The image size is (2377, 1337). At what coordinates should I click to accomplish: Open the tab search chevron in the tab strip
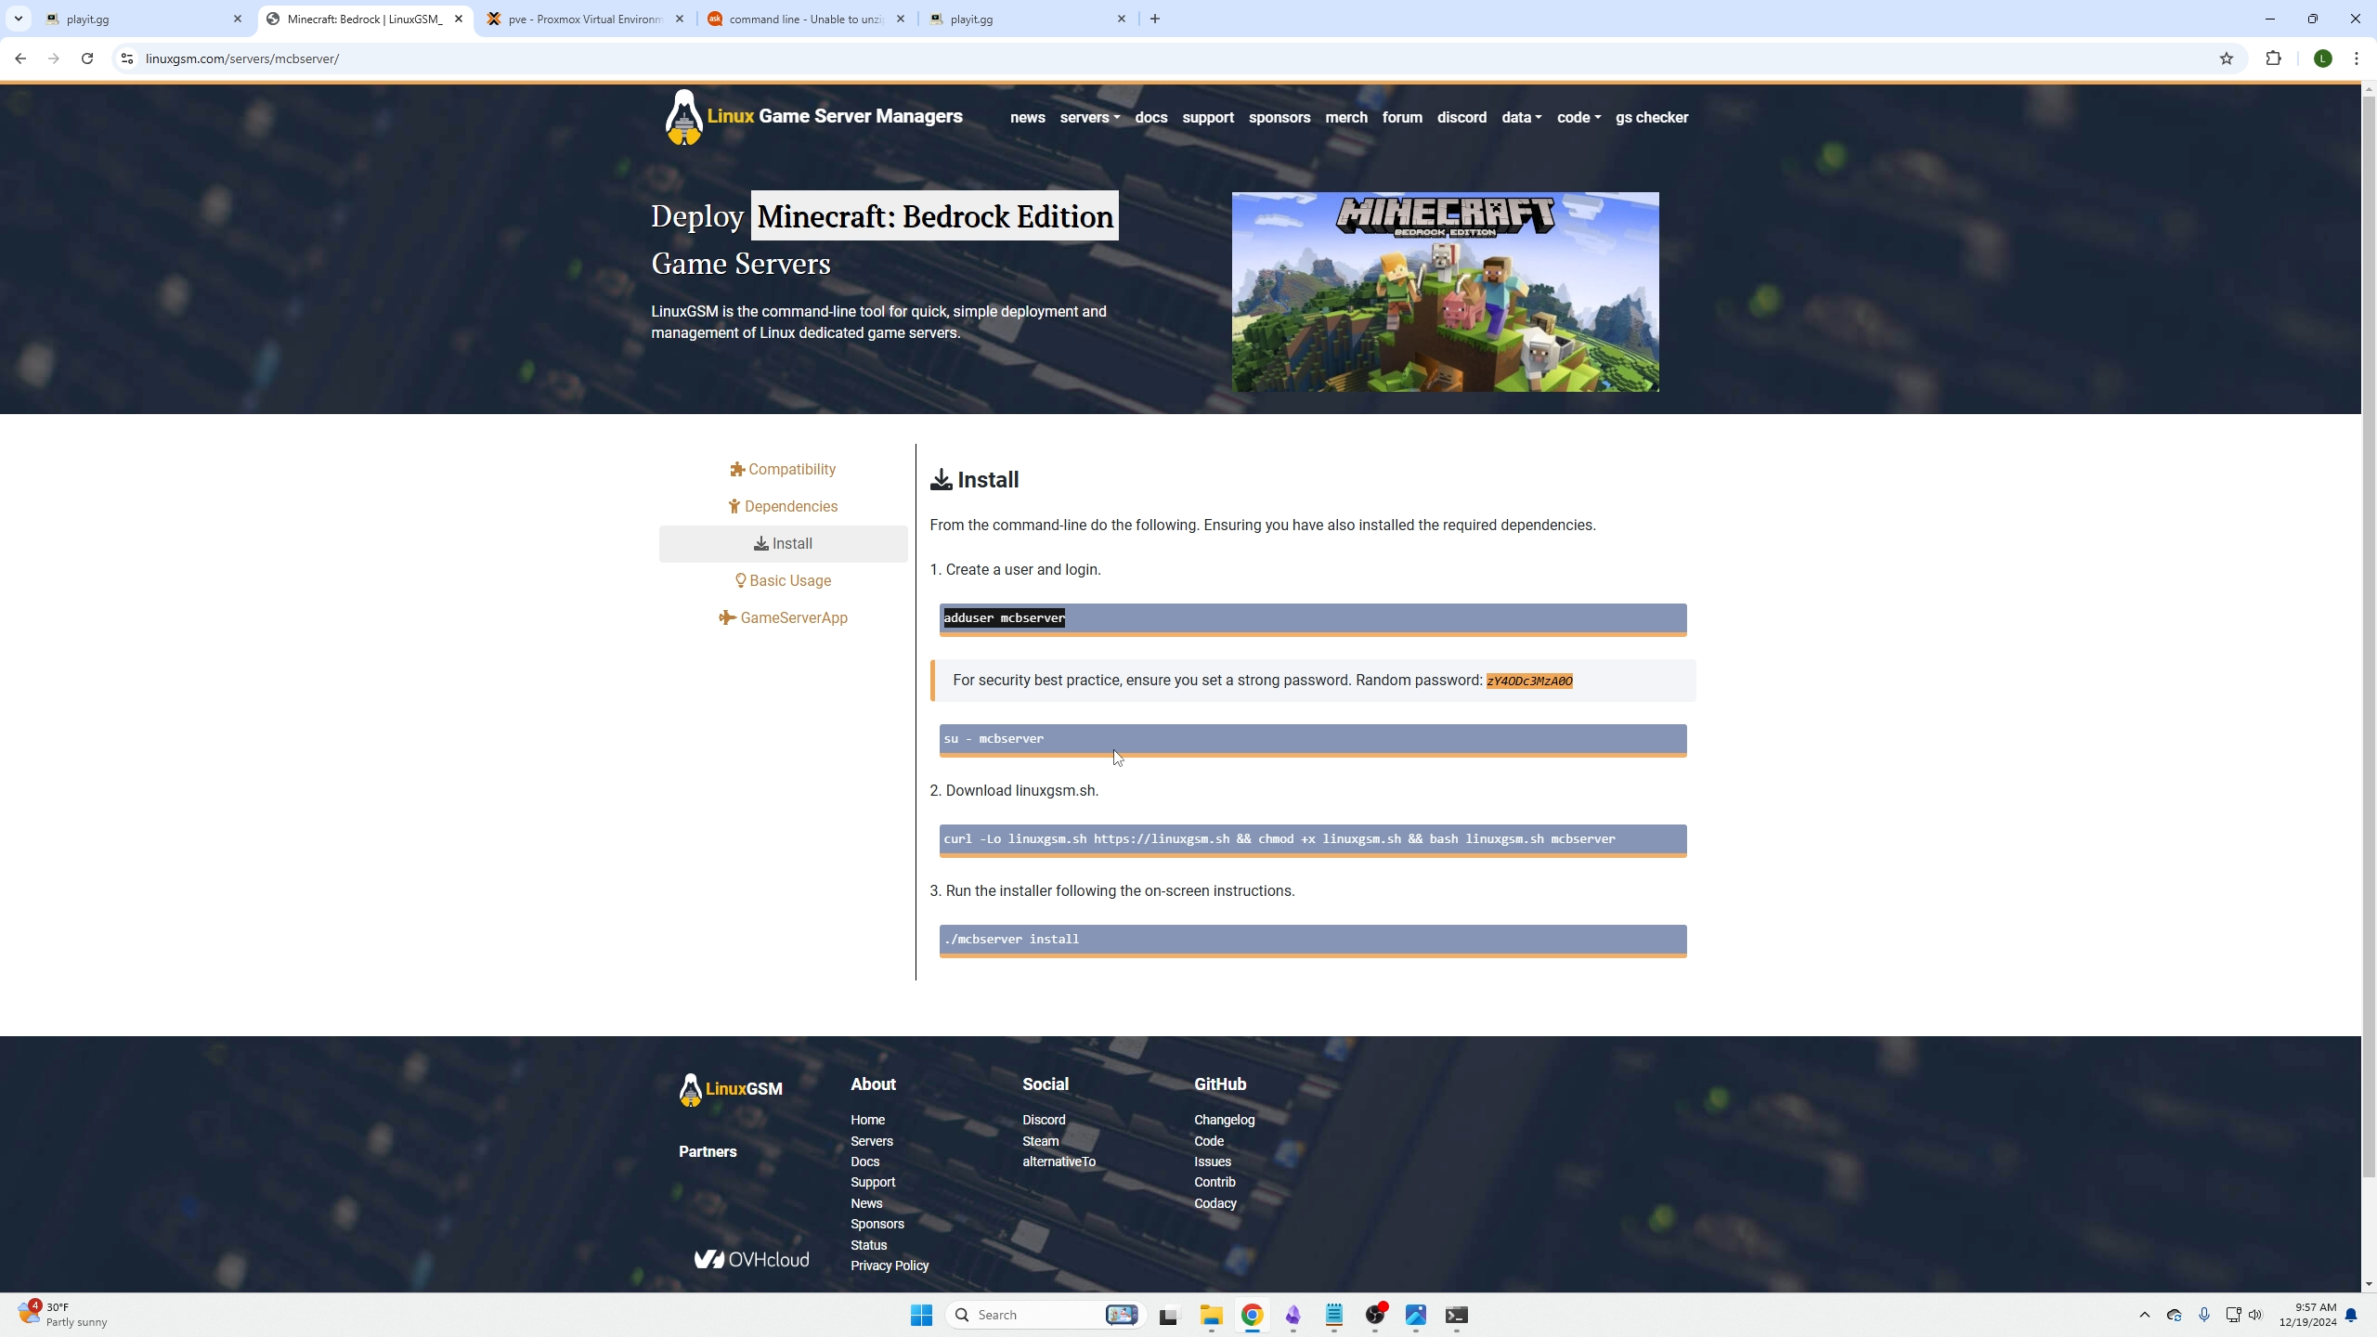pyautogui.click(x=18, y=19)
